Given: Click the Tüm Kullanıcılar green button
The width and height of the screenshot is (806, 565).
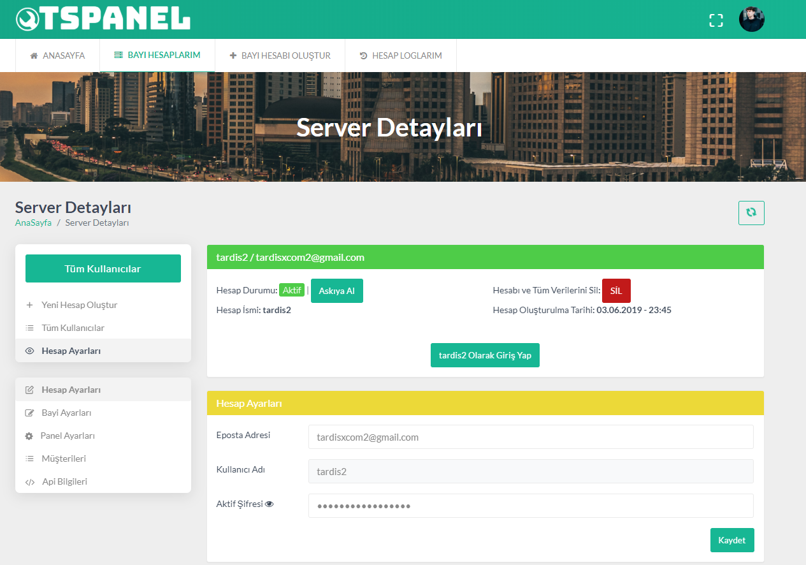Looking at the screenshot, I should click(x=103, y=268).
